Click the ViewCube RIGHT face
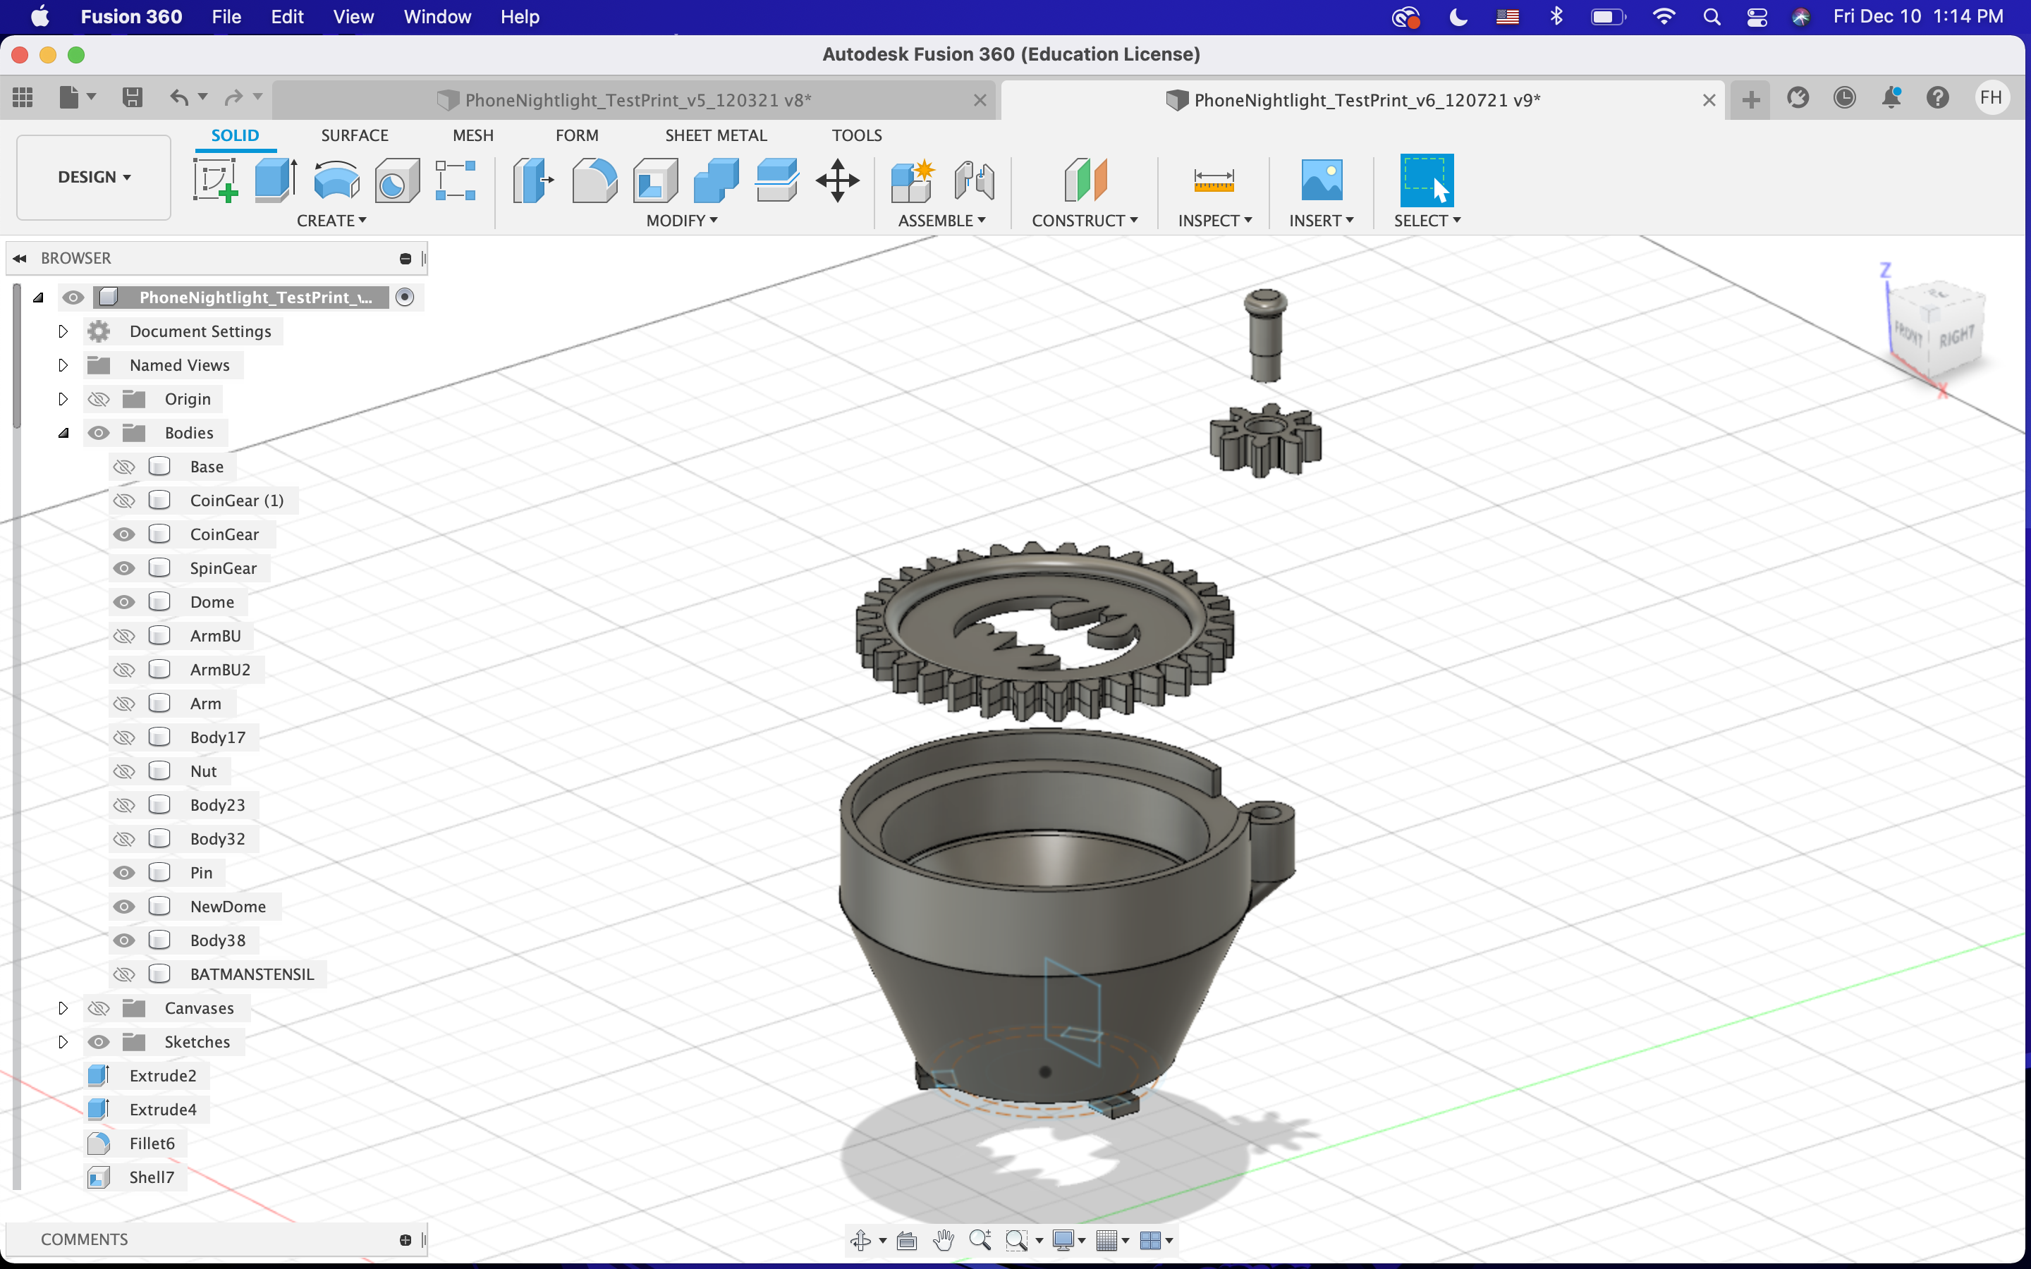Viewport: 2031px width, 1269px height. (1956, 336)
